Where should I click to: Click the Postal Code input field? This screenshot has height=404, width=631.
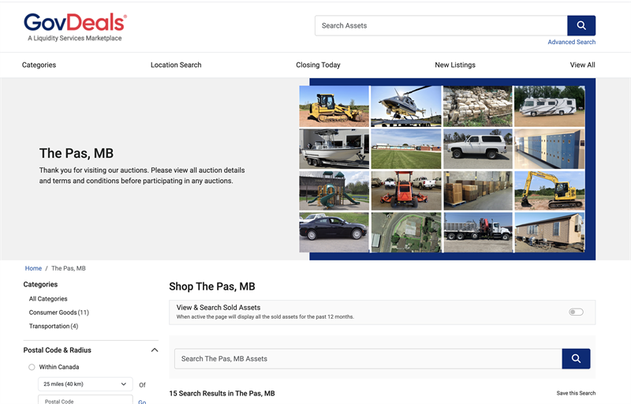tap(85, 399)
